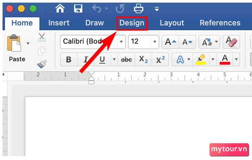Viewport: 252px width, 160px height.
Task: Click the font size 12 field
Action: 140,42
